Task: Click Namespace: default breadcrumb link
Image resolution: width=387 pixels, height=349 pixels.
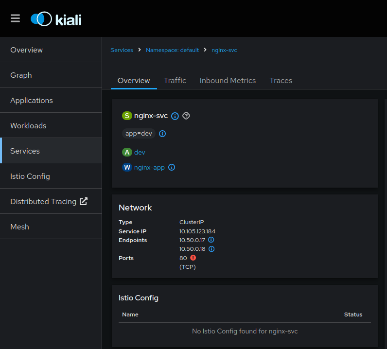Action: pyautogui.click(x=172, y=50)
